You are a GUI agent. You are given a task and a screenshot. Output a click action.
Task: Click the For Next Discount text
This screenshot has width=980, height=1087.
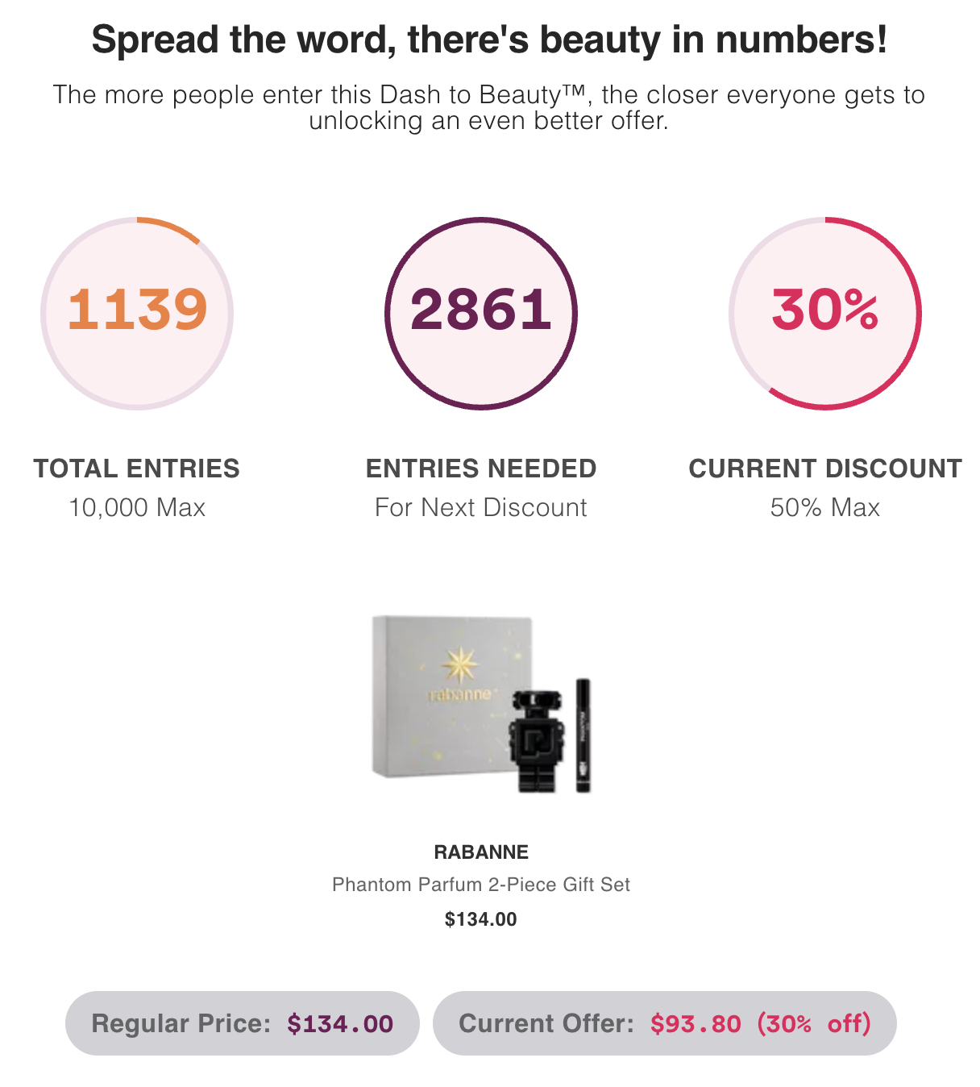coord(481,508)
